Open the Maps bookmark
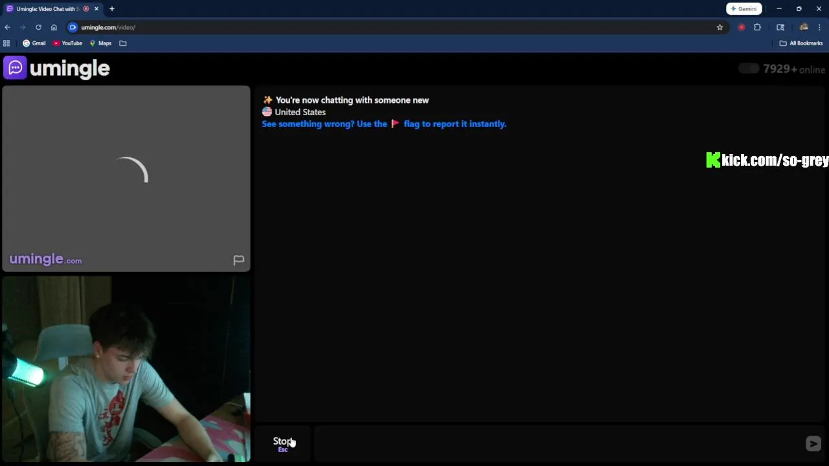 coord(100,43)
